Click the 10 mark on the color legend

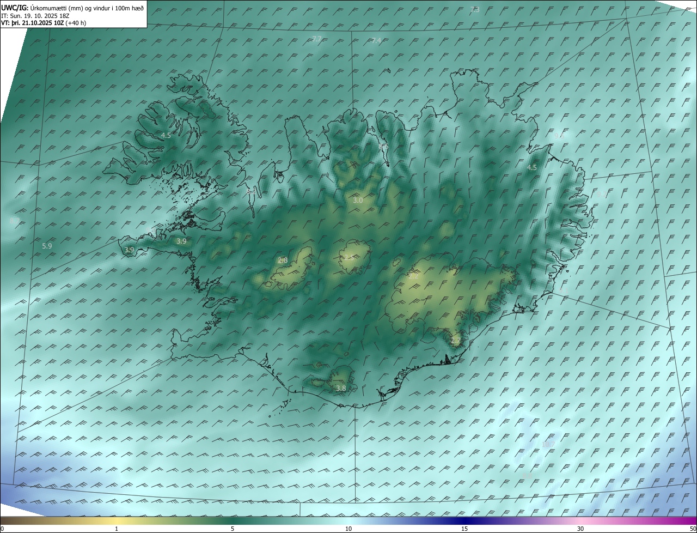pyautogui.click(x=348, y=529)
